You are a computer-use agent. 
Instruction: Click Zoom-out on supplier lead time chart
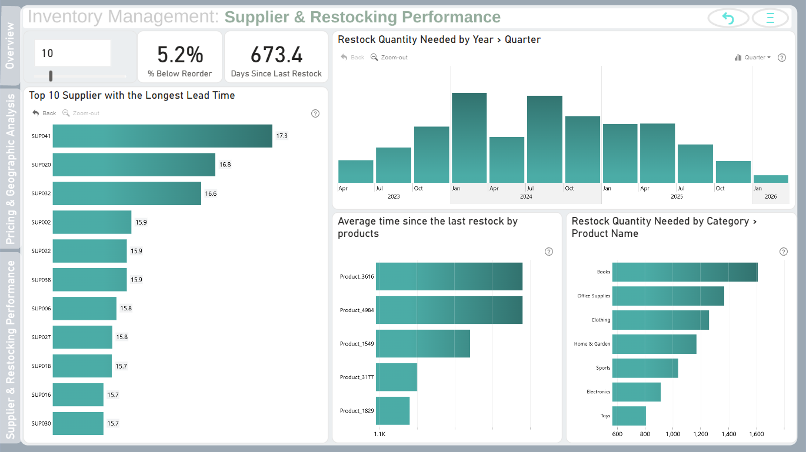(81, 113)
